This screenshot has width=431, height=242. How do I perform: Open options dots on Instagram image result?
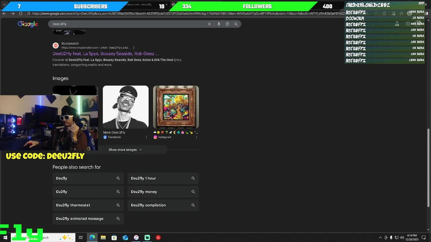point(197,137)
